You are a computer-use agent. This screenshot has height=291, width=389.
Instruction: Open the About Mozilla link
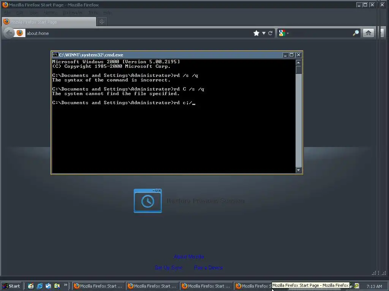coord(189,257)
